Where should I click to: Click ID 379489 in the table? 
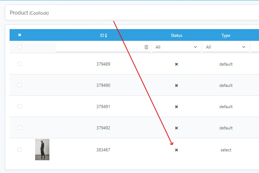[x=103, y=64]
